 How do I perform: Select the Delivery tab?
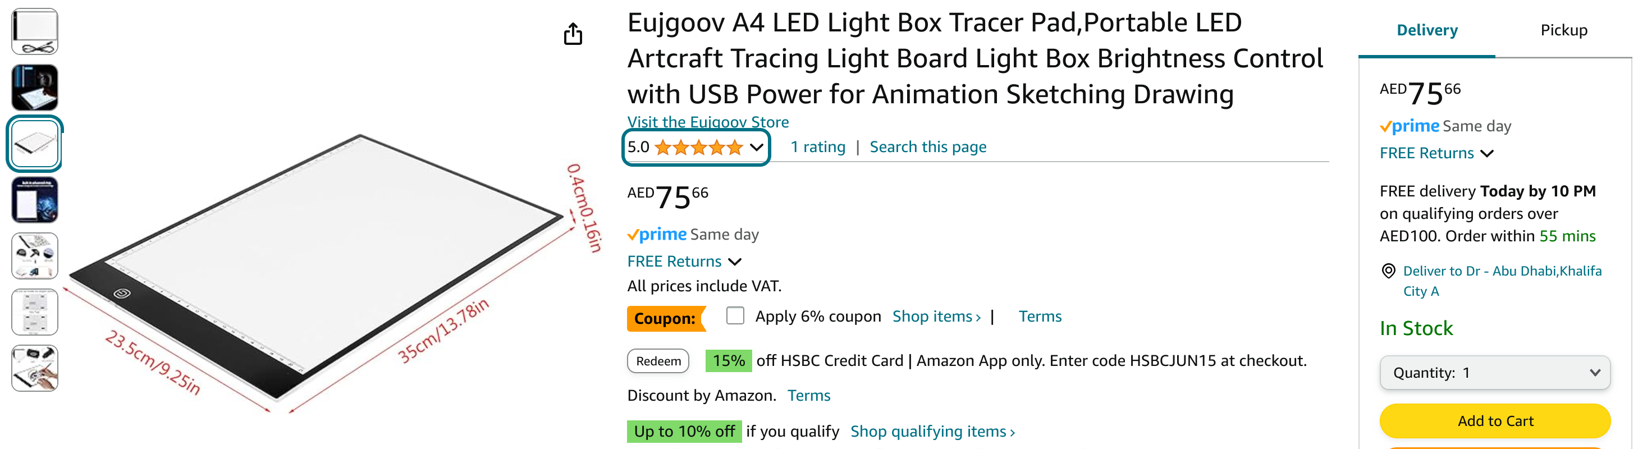[1426, 30]
